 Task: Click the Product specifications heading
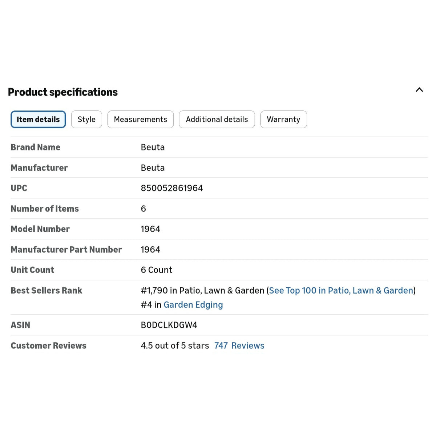[x=63, y=92]
